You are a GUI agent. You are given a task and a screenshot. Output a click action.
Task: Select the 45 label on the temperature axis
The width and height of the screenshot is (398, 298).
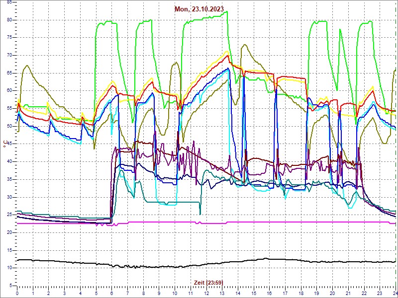pyautogui.click(x=9, y=144)
